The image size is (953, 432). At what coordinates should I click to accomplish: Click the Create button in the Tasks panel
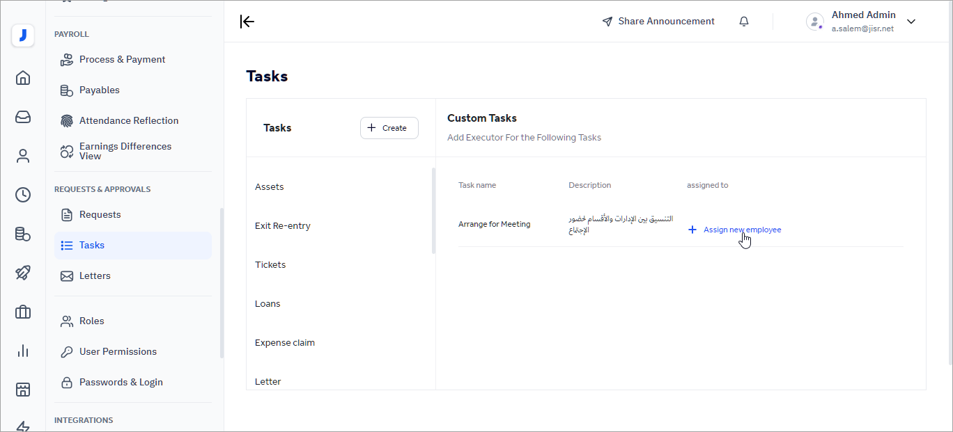[x=389, y=128]
